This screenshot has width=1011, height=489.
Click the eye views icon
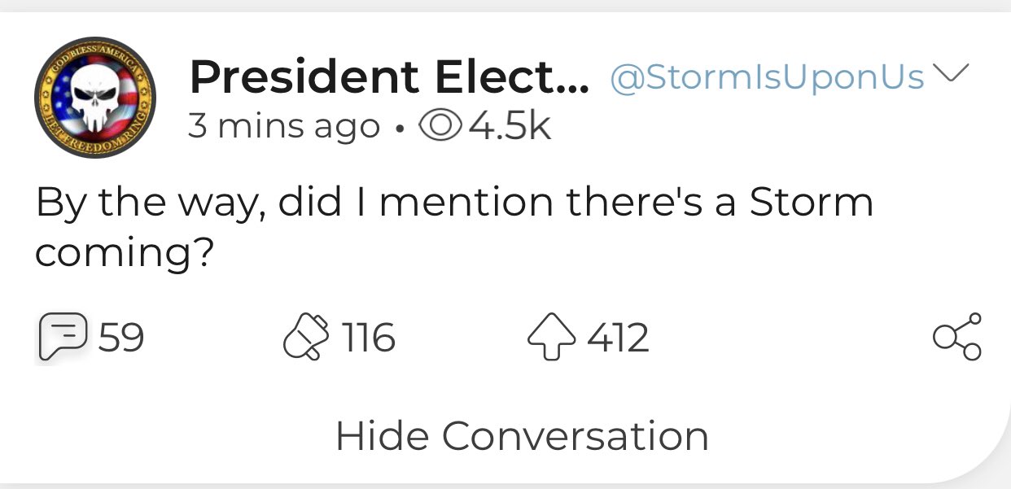pos(440,126)
